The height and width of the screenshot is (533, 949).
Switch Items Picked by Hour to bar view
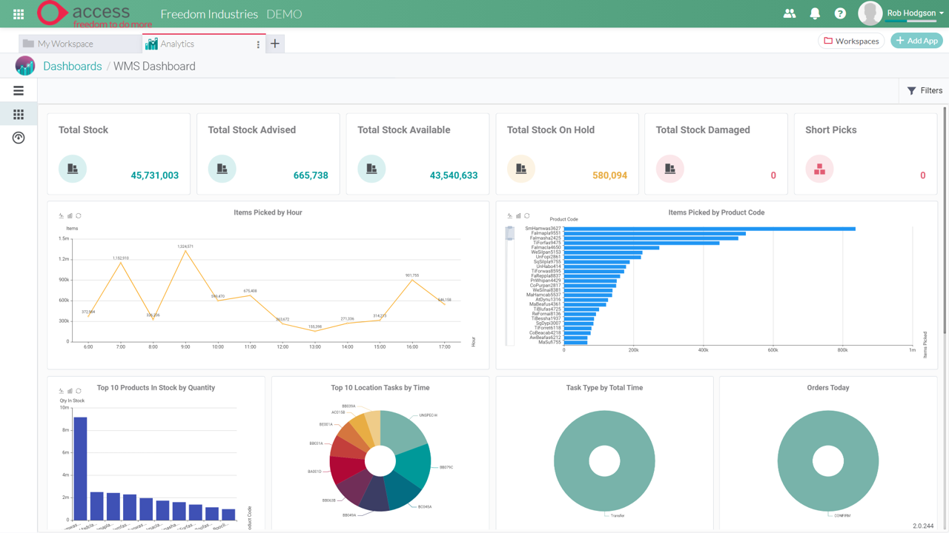(x=70, y=216)
